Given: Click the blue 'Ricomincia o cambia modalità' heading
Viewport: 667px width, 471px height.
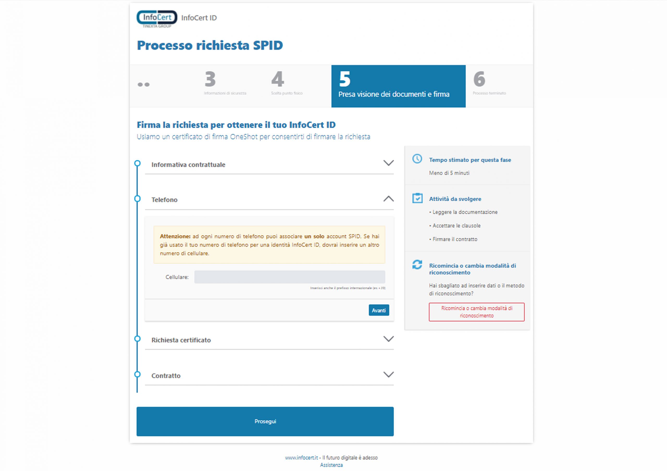Looking at the screenshot, I should click(473, 269).
